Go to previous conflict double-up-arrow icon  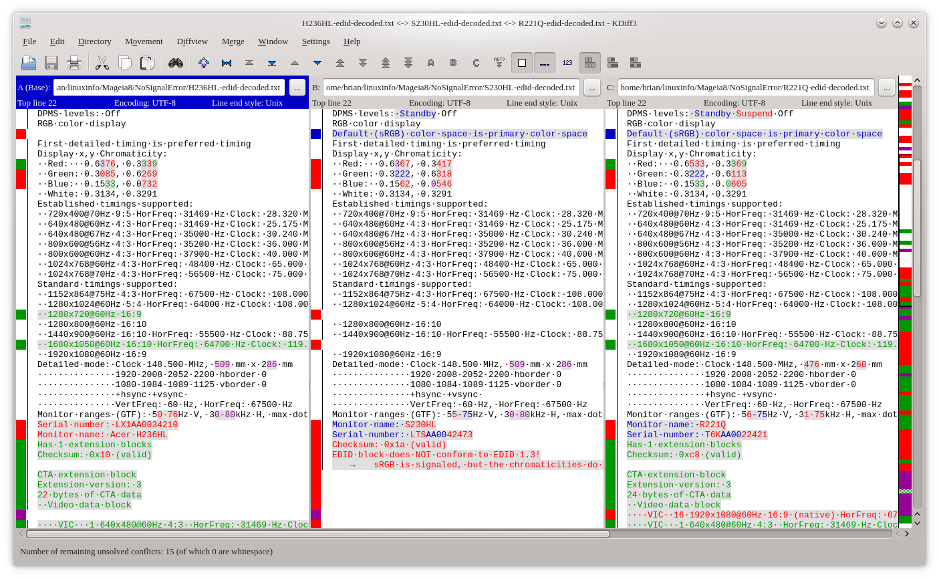point(340,63)
